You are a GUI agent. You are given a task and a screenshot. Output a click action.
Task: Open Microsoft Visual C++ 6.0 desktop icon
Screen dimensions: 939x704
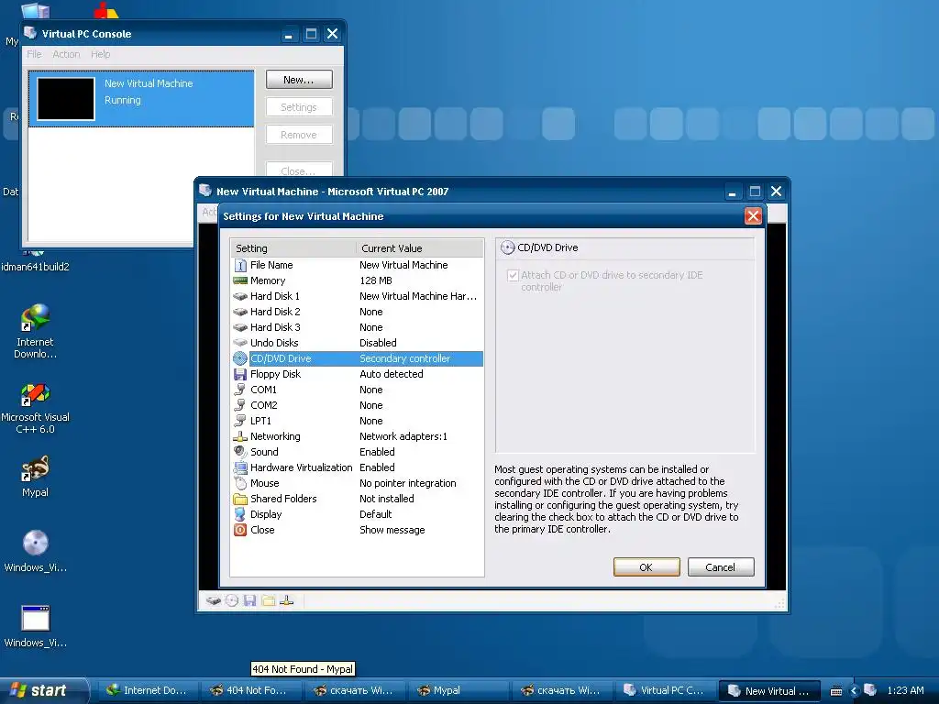click(36, 409)
